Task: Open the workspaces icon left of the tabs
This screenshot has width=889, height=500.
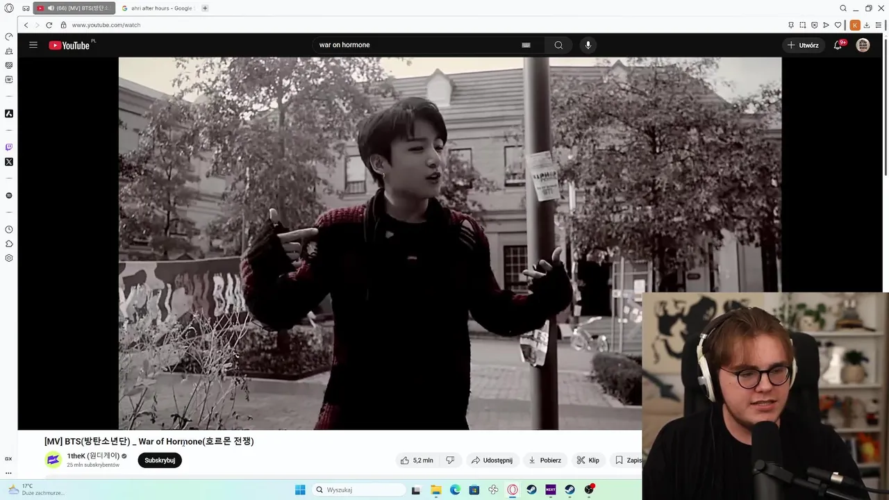Action: [26, 8]
